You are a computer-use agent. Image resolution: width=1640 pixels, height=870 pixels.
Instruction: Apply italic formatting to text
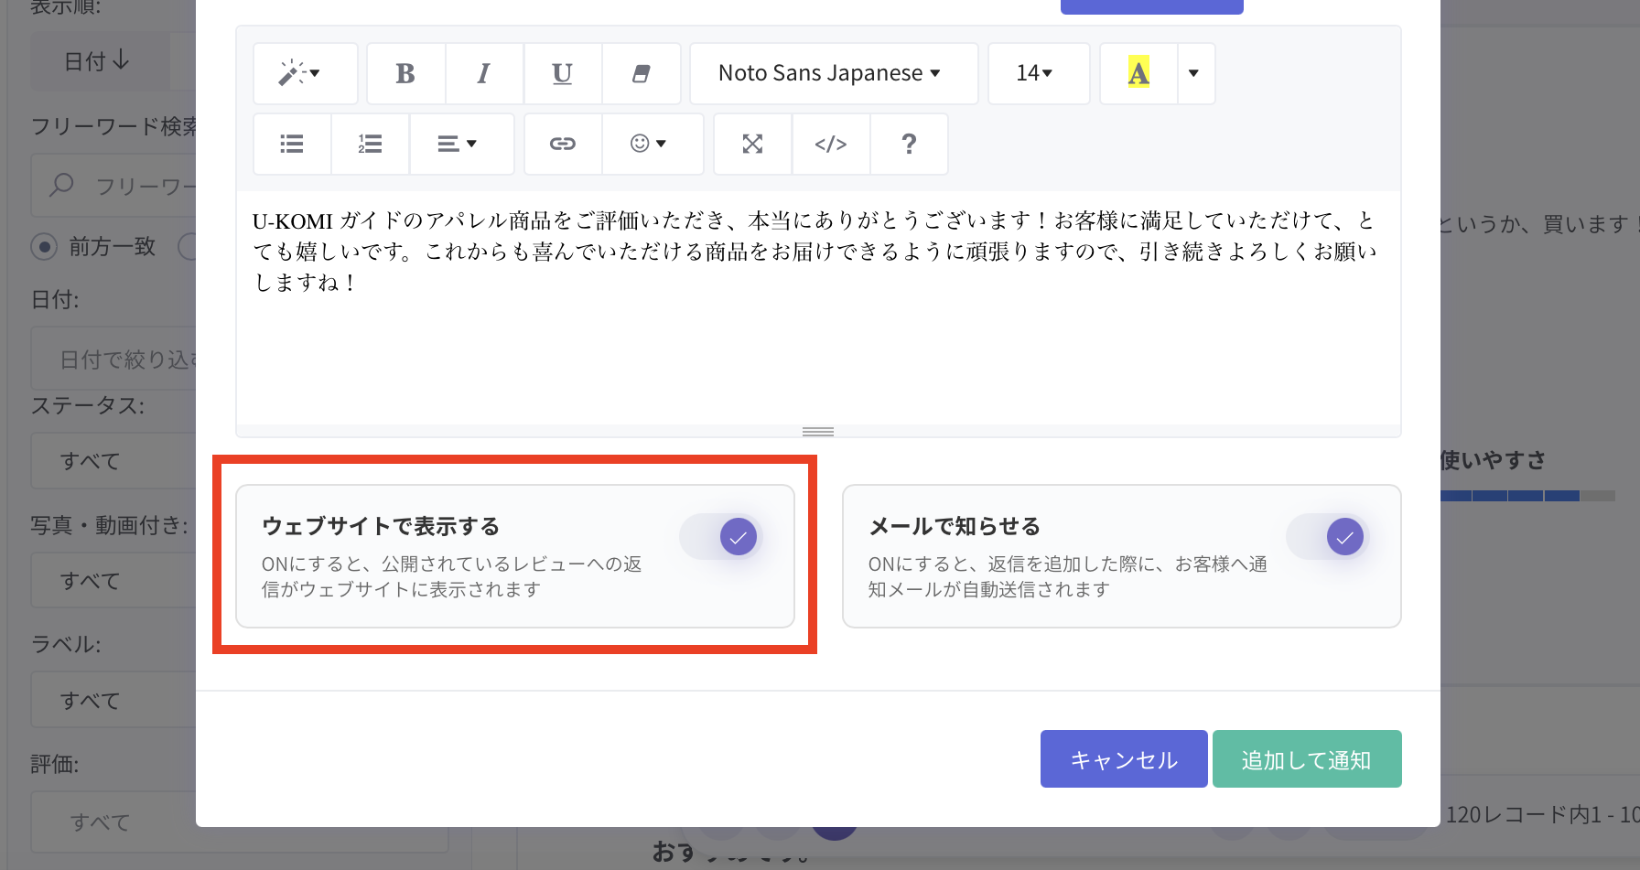pyautogui.click(x=484, y=73)
